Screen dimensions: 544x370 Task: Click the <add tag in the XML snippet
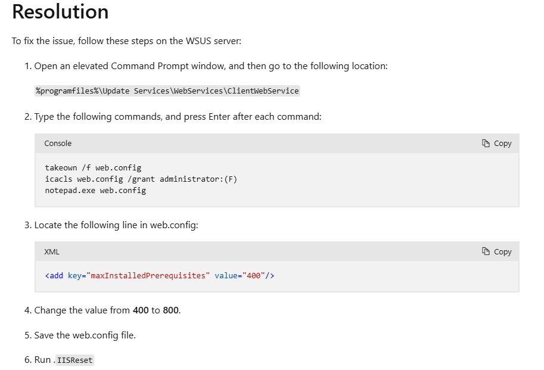[x=54, y=276]
